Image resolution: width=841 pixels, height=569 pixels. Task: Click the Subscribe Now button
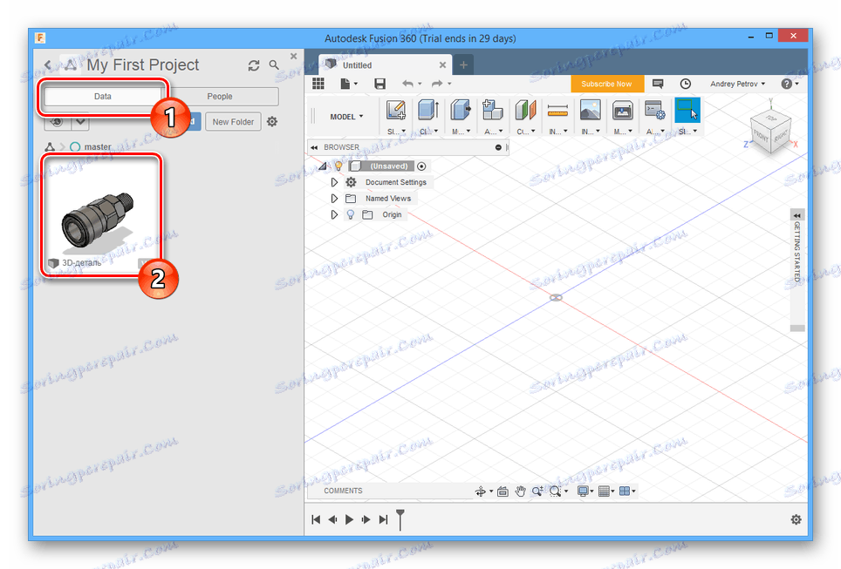pyautogui.click(x=606, y=84)
